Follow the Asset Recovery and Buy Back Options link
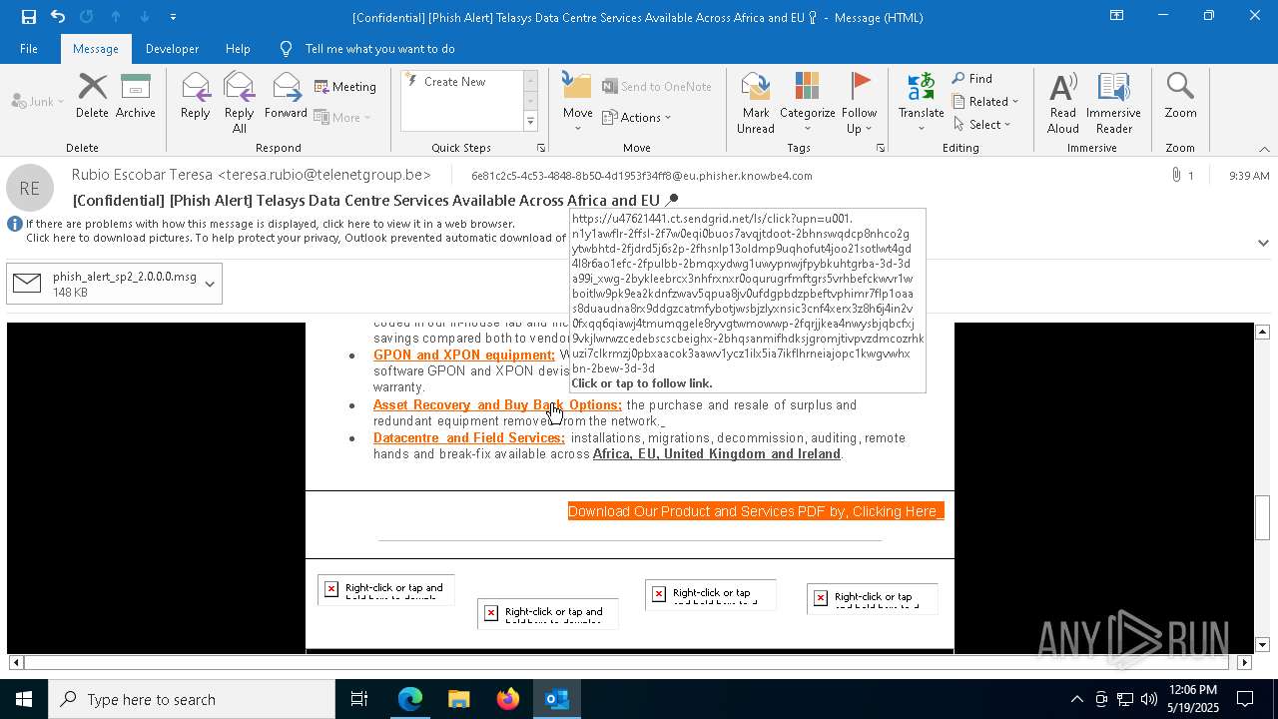The height and width of the screenshot is (719, 1278). [497, 405]
